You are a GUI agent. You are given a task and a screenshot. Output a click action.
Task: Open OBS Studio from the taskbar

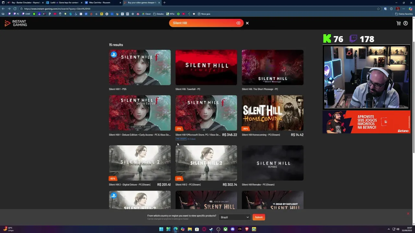pyautogui.click(x=218, y=229)
